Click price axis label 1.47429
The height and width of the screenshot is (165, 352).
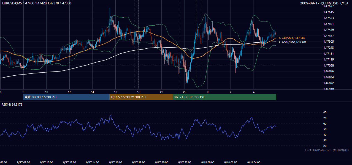pos(329,30)
